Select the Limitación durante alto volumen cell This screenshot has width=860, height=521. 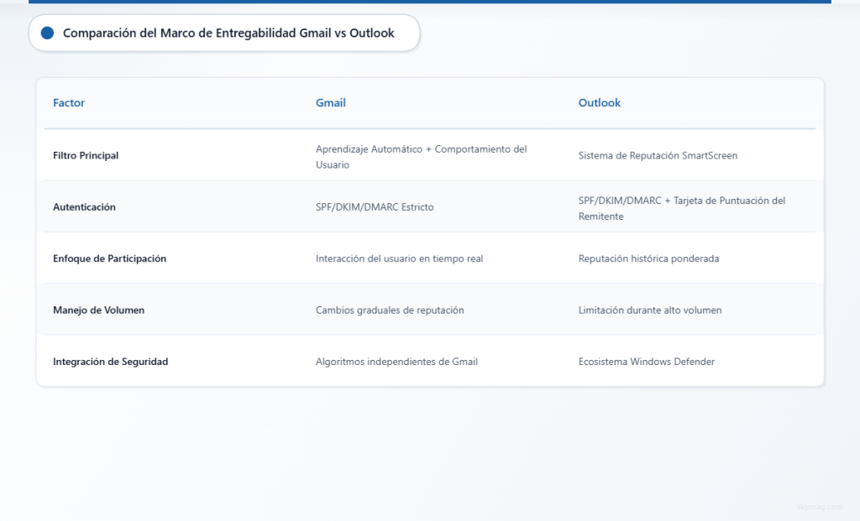(x=650, y=310)
